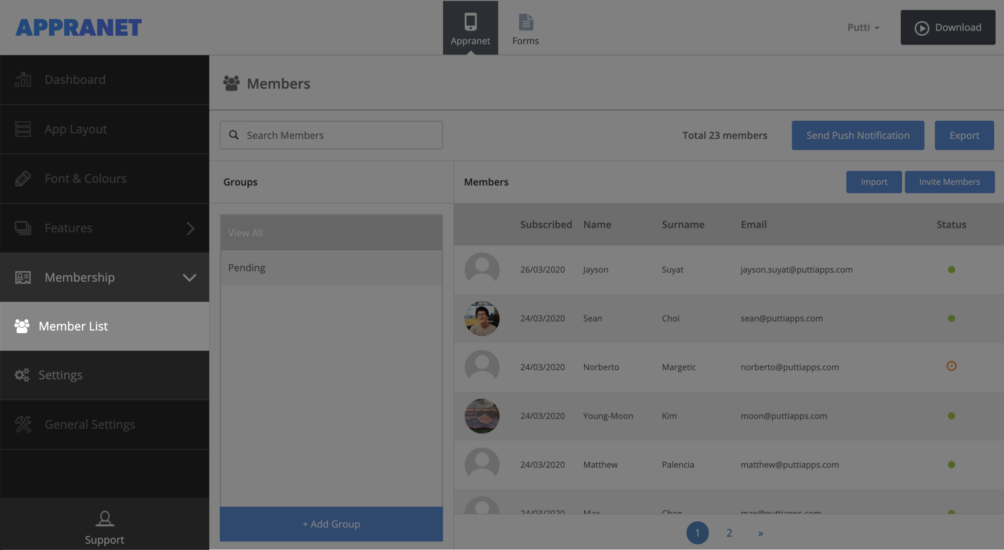This screenshot has height=550, width=1004.
Task: Switch to the Forms tab
Action: coord(525,28)
